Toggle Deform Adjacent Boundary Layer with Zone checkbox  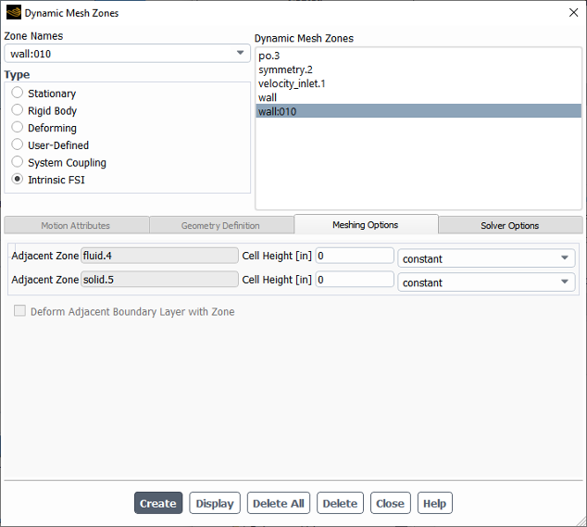[x=19, y=311]
